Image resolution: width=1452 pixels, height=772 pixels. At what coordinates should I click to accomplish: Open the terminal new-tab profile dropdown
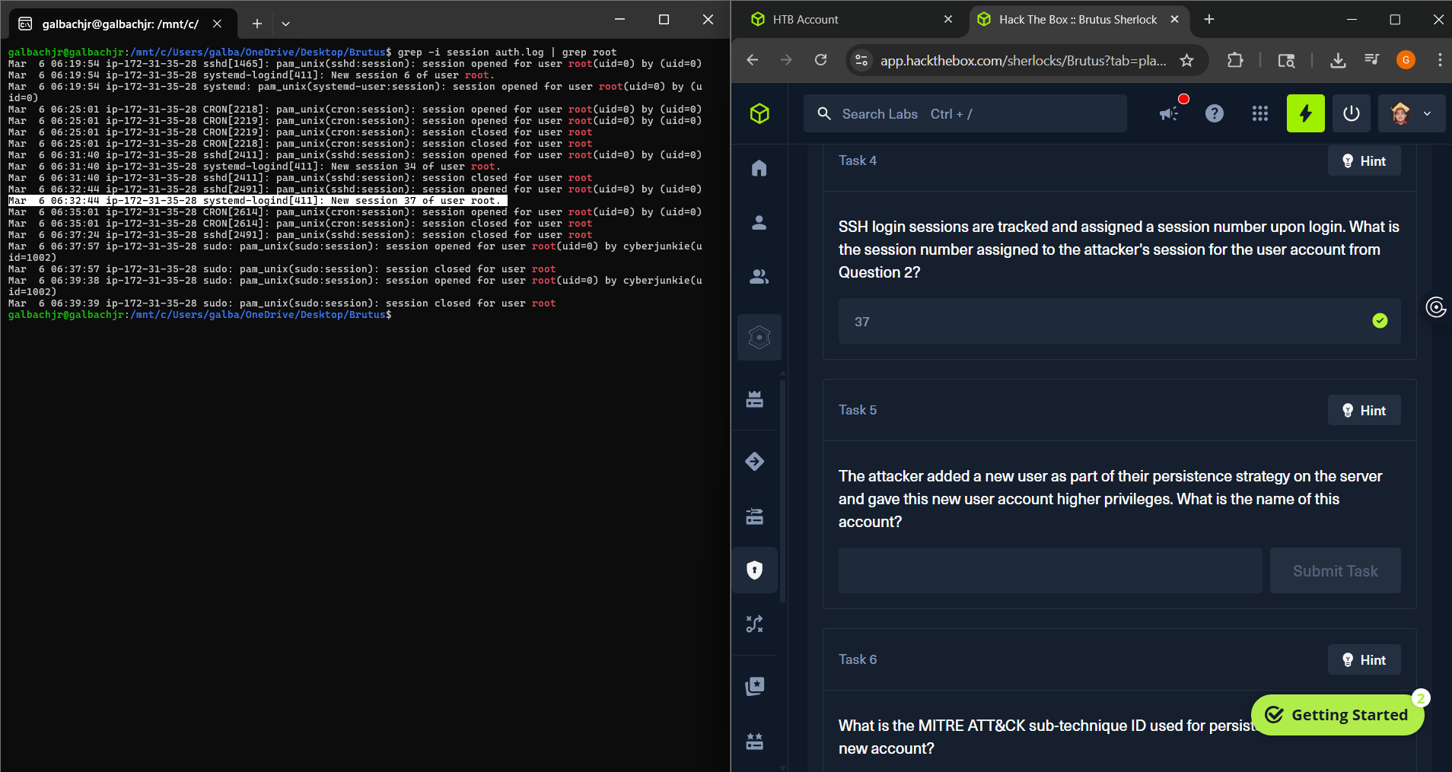[x=285, y=24]
